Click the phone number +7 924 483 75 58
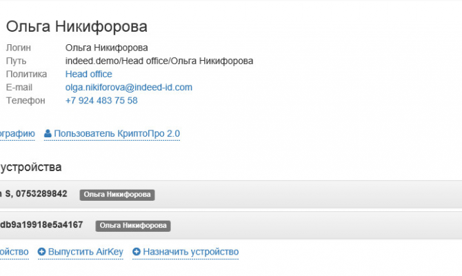 coord(101,100)
